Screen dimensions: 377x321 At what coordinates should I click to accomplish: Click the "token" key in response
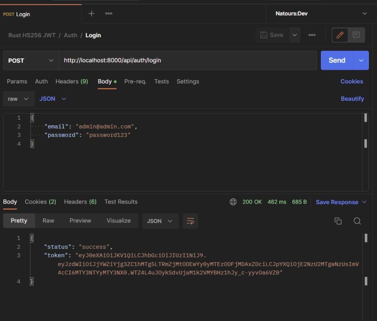pos(56,255)
